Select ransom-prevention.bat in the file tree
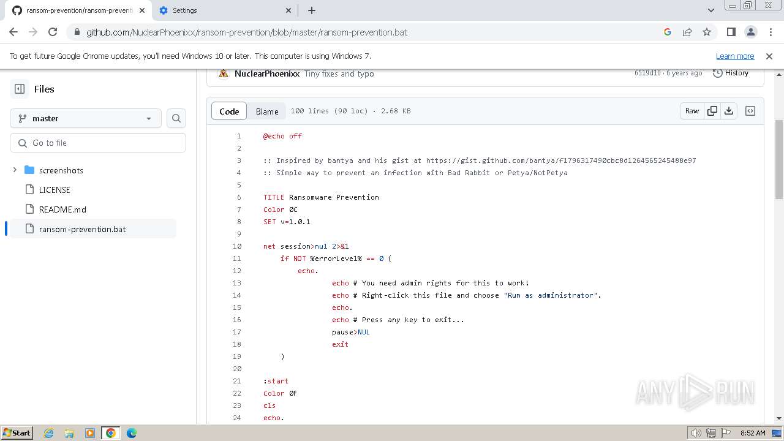Image resolution: width=784 pixels, height=441 pixels. tap(91, 229)
